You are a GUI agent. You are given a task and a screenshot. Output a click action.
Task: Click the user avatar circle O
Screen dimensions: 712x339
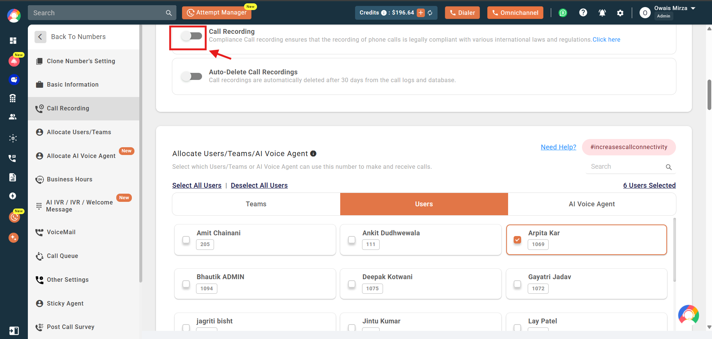[645, 13]
